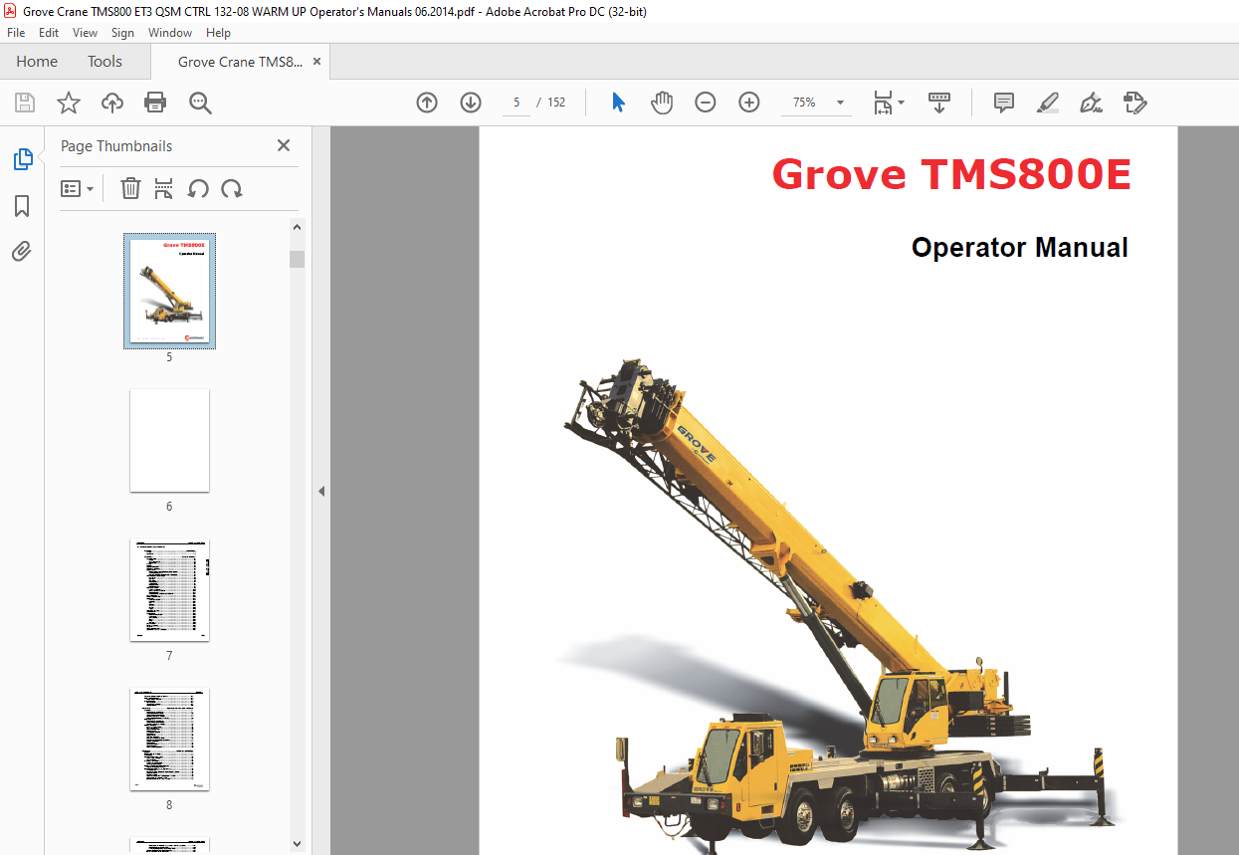1239x855 pixels.
Task: Expand the page fit options dropdown arrow
Action: [x=901, y=102]
